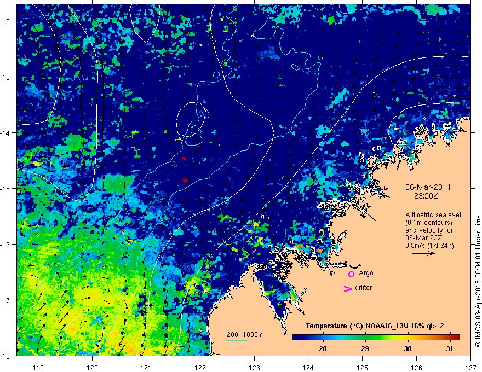The image size is (482, 372).
Task: Click the "23:20Z" time label
Action: point(426,196)
